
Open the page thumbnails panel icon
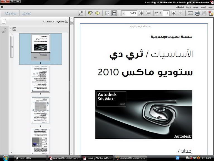tap(4, 21)
